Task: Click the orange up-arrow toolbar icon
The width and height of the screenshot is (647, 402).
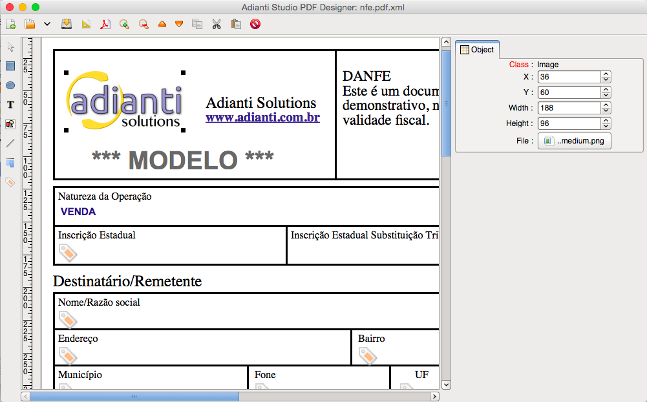Action: point(162,25)
